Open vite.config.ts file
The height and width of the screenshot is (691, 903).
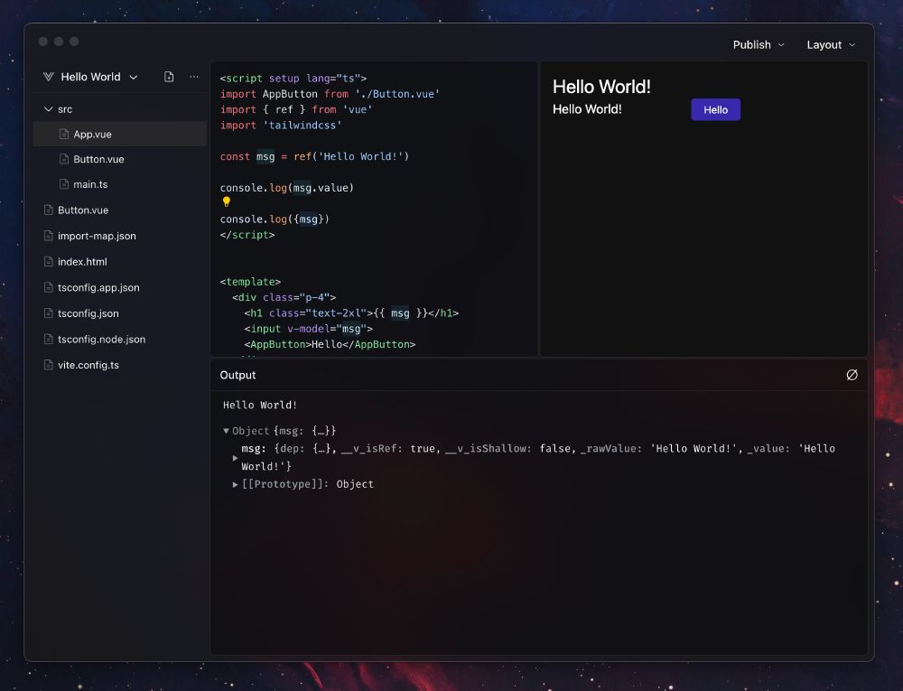[120, 365]
